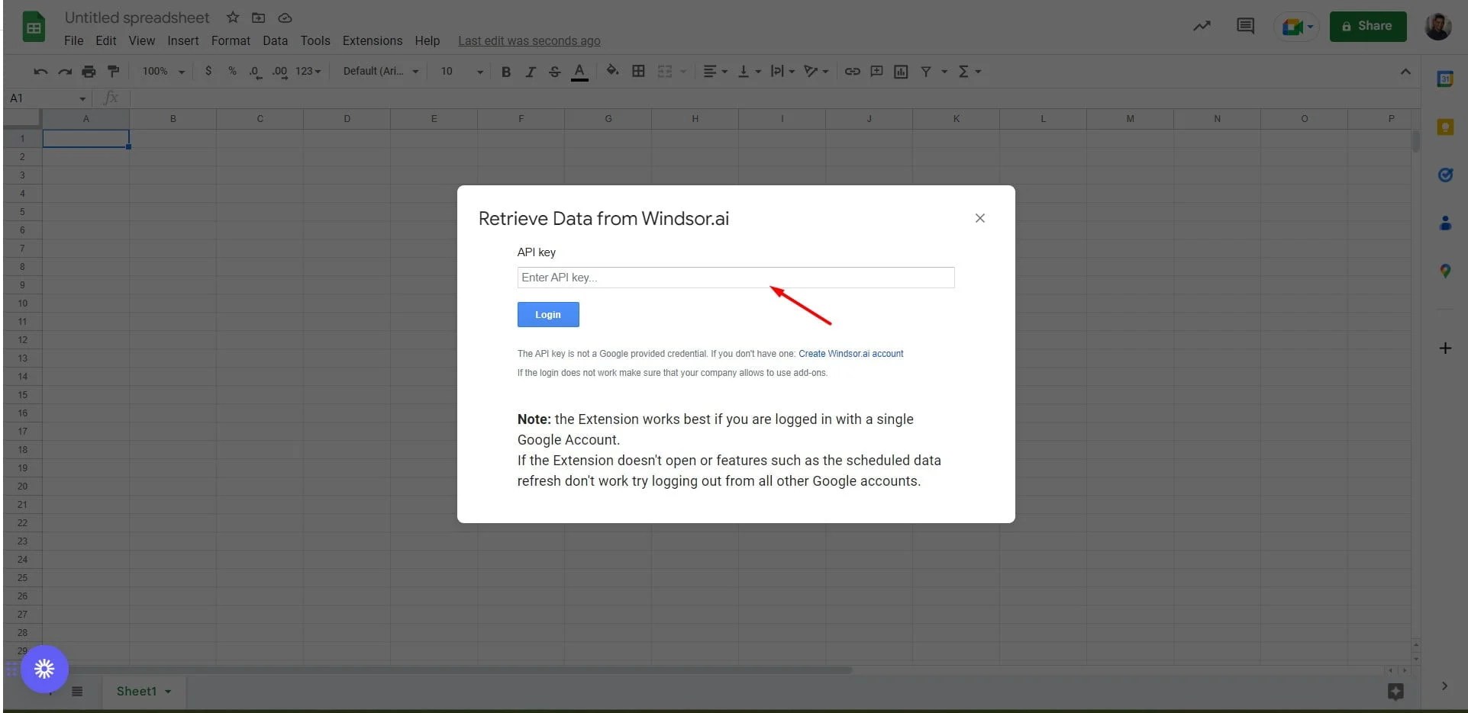Open Google Calendar from the side panel
Viewport: 1468px width, 713px height.
pyautogui.click(x=1445, y=79)
